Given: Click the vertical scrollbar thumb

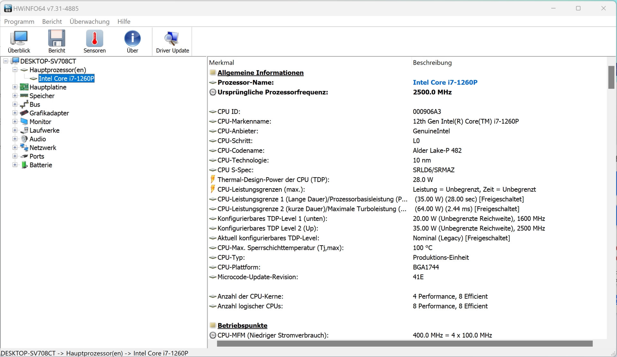Looking at the screenshot, I should click(x=611, y=77).
